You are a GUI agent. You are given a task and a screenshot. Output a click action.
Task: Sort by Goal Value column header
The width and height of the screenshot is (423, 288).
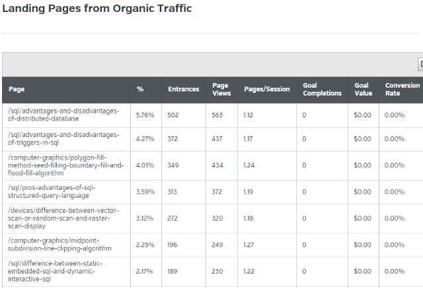363,89
